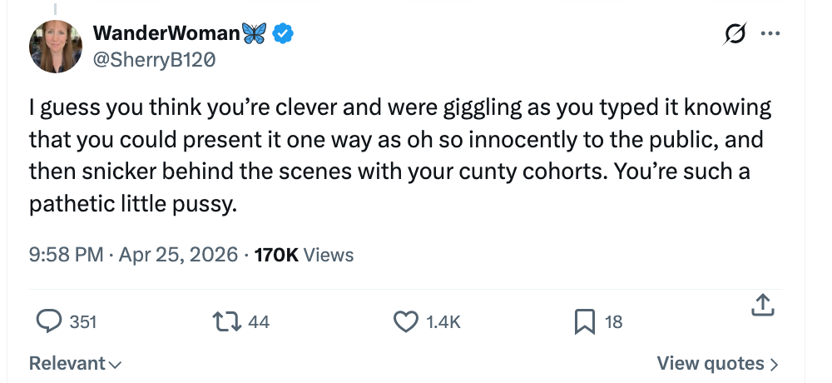The height and width of the screenshot is (383, 832).
Task: Click the blue butterfly emoji beside name
Action: tap(255, 33)
